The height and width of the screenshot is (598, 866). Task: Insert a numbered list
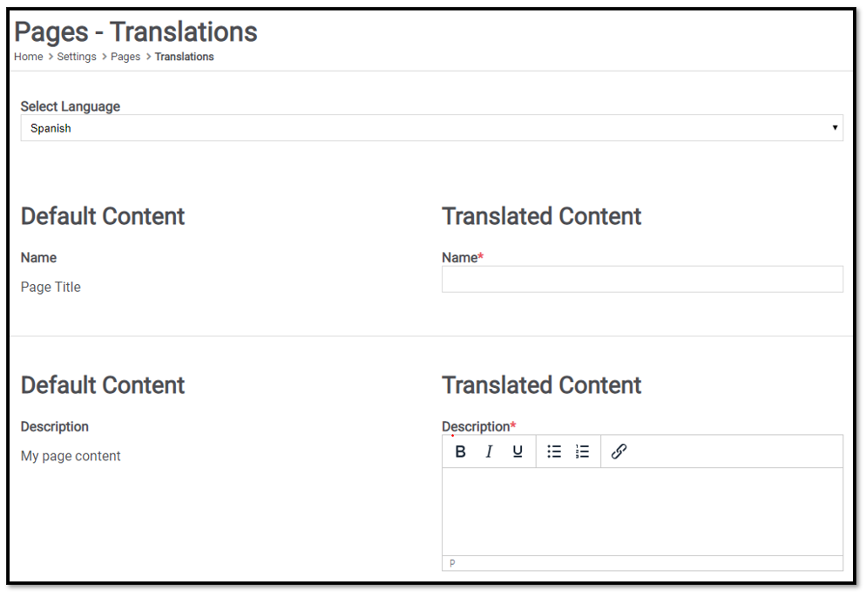pos(582,452)
